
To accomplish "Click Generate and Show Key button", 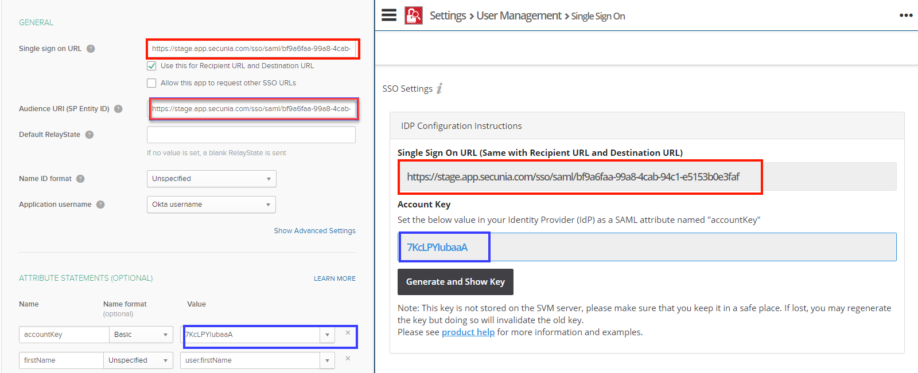I will 456,282.
